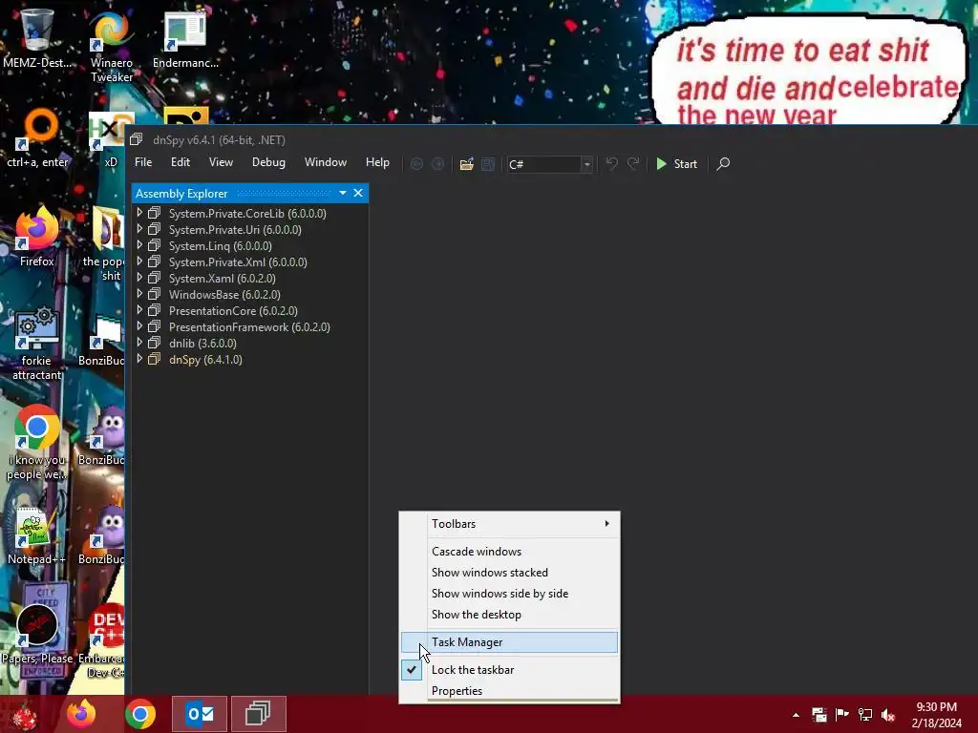Image resolution: width=978 pixels, height=733 pixels.
Task: Show hidden tray icons arrow
Action: (796, 715)
